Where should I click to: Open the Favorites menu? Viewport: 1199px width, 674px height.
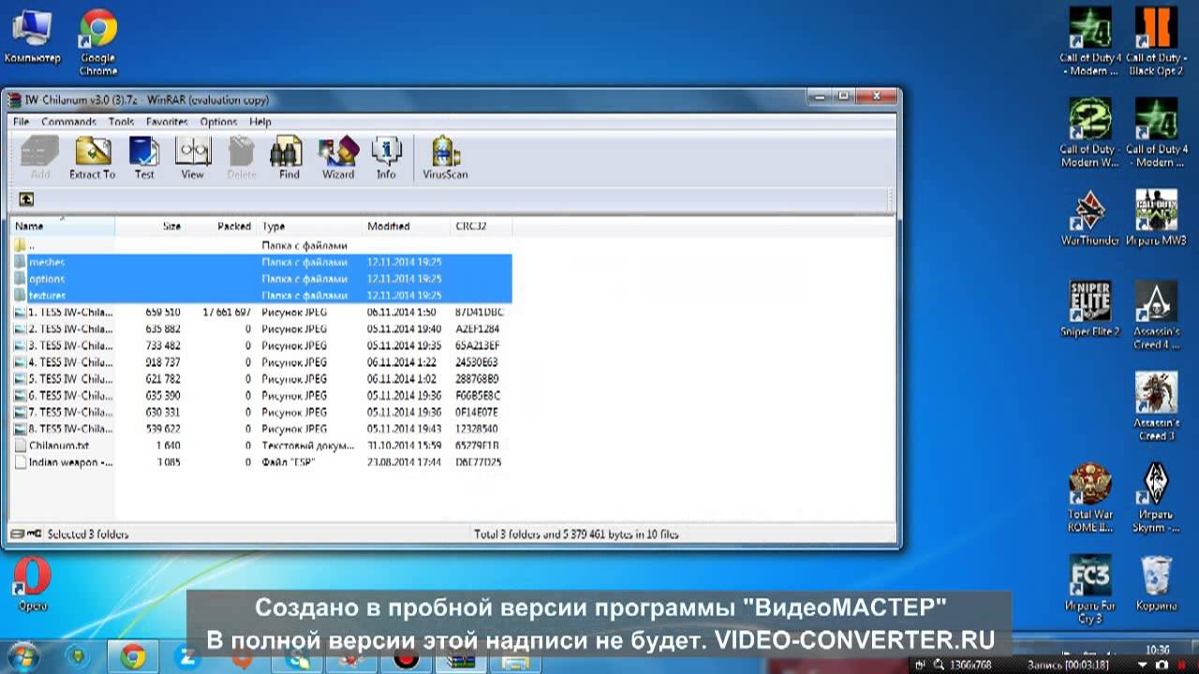tap(167, 122)
